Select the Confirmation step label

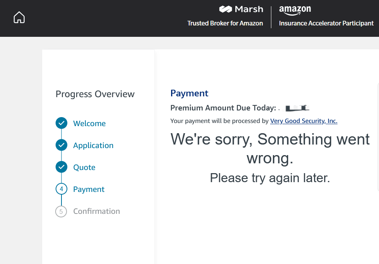pyautogui.click(x=96, y=211)
